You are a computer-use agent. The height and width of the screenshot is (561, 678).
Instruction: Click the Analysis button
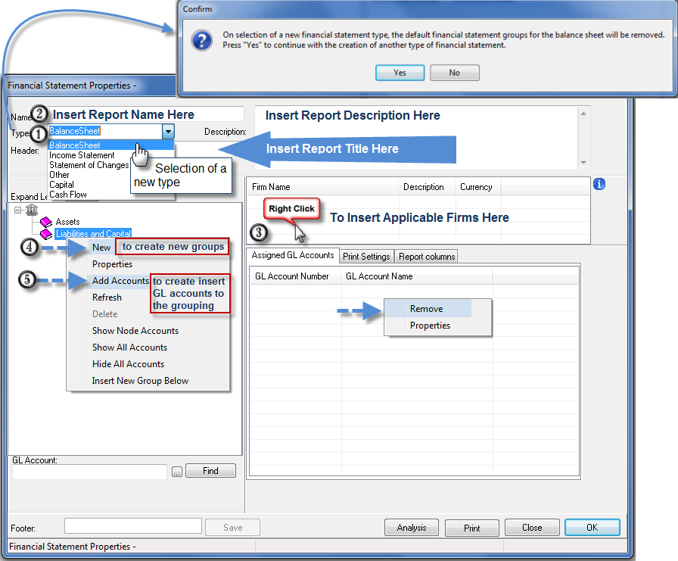(x=412, y=528)
